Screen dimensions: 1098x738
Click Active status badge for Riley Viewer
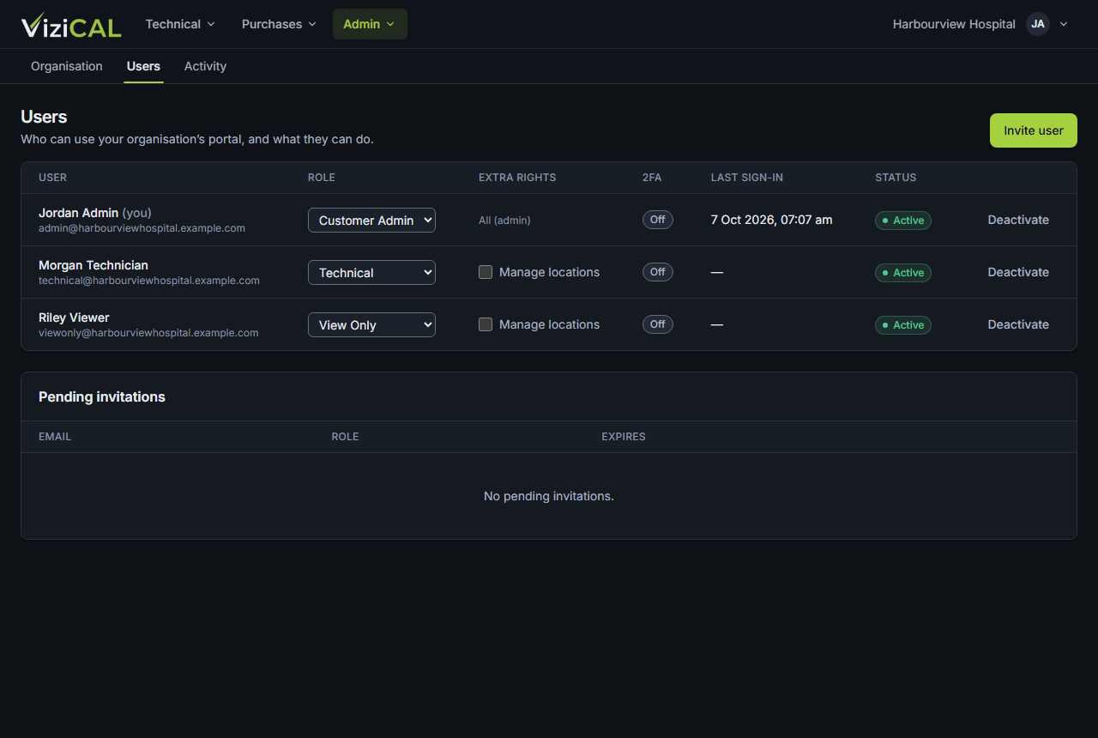point(903,325)
